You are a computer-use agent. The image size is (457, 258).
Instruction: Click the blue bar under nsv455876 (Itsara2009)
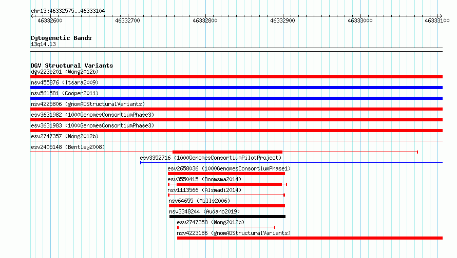[x=236, y=88]
